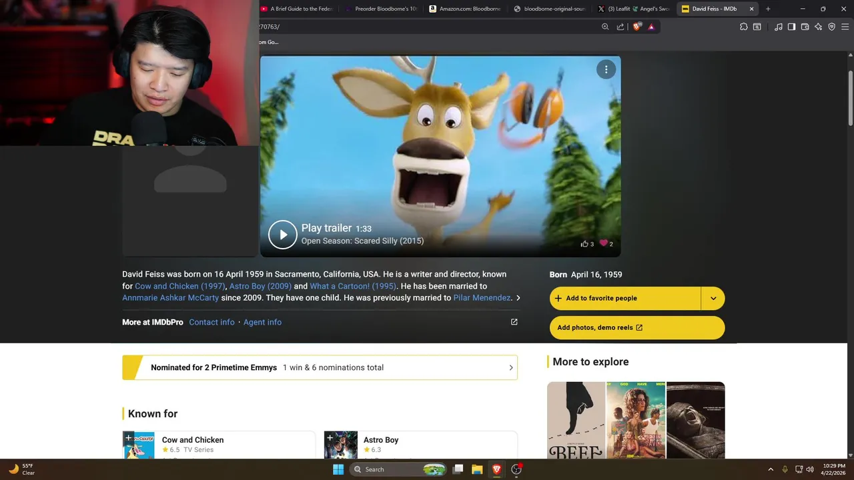Click the Astro Boy poster thumbnail
This screenshot has width=854, height=480.
pyautogui.click(x=341, y=445)
